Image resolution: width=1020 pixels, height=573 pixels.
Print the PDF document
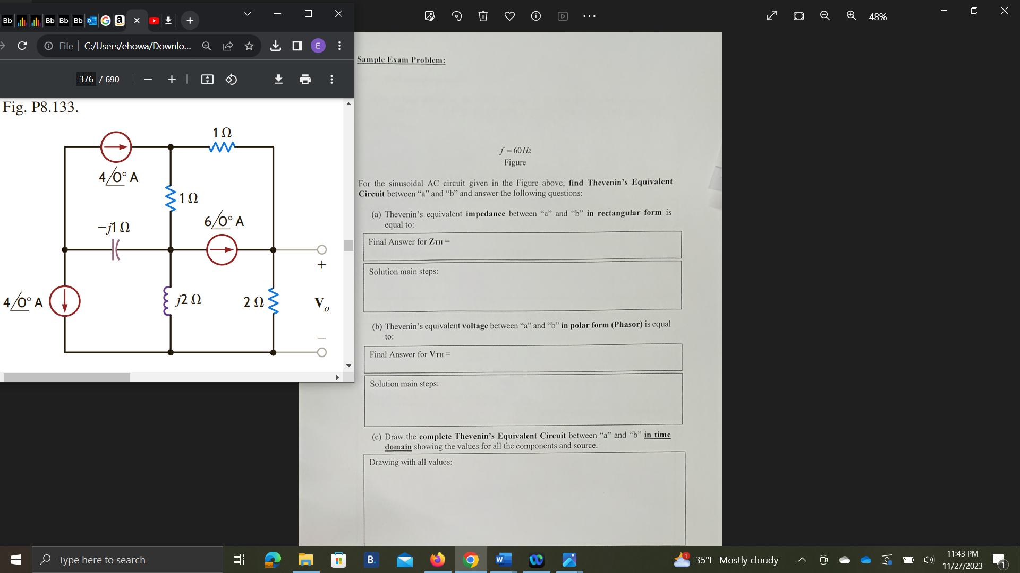coord(305,79)
